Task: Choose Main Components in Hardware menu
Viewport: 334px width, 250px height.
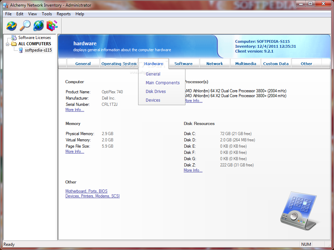Action: coord(162,83)
